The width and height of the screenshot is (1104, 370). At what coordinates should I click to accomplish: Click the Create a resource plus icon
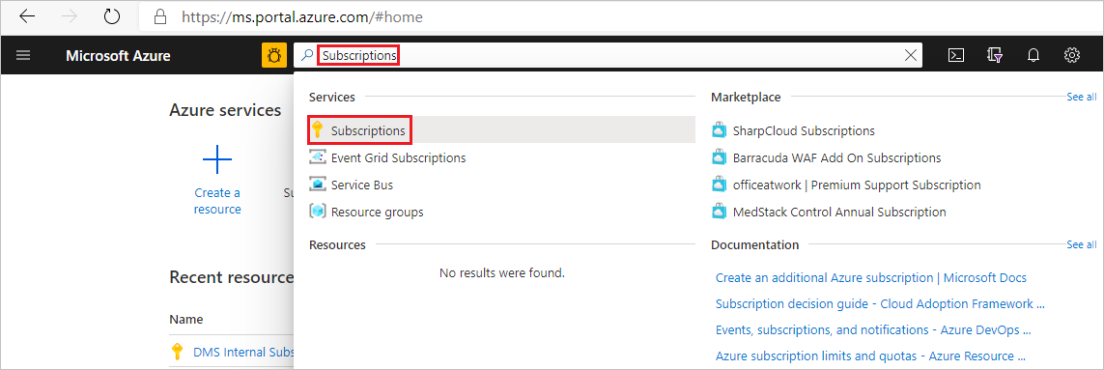coord(217,160)
